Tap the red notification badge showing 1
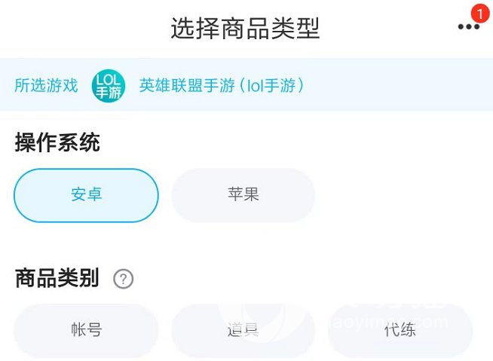Screen dimensions: 493x361 [479, 14]
